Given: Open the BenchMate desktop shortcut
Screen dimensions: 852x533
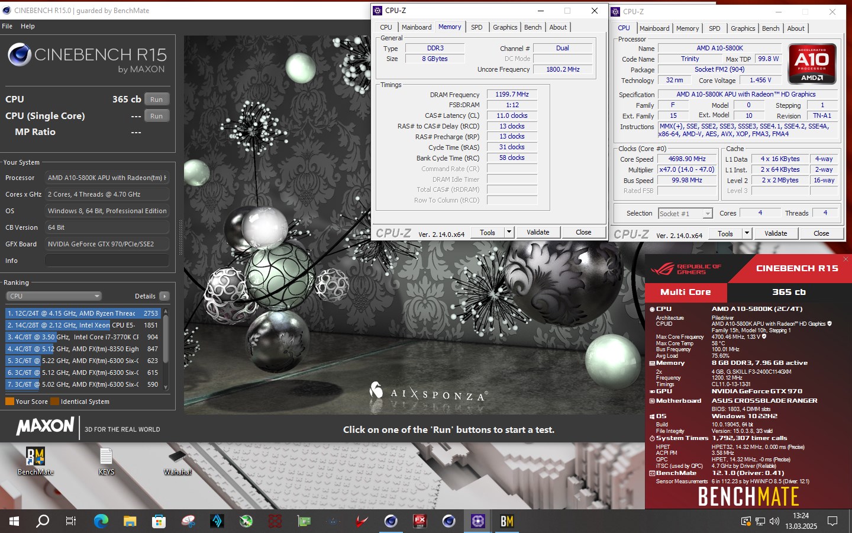Looking at the screenshot, I should click(35, 461).
